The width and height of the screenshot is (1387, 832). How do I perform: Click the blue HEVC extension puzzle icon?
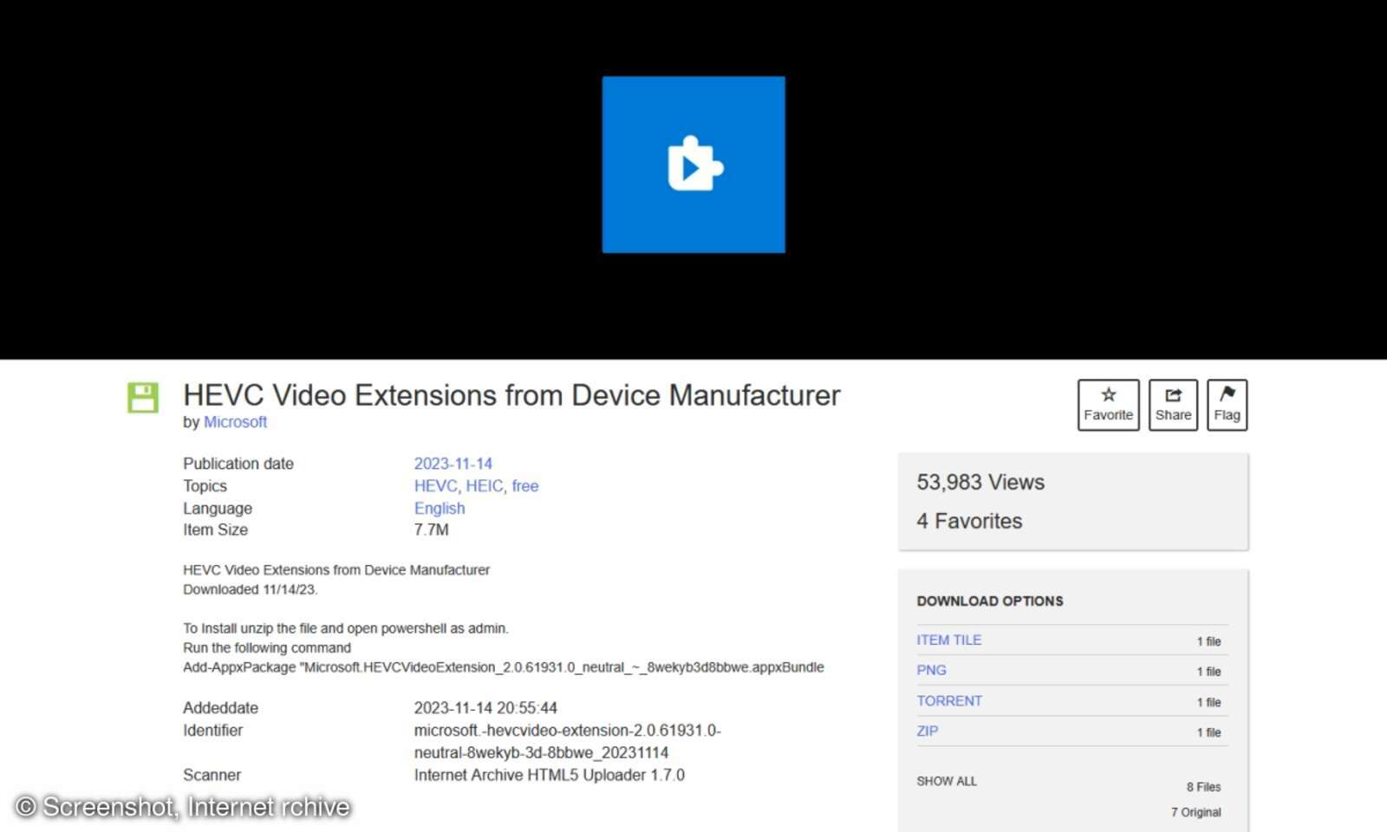click(x=693, y=165)
